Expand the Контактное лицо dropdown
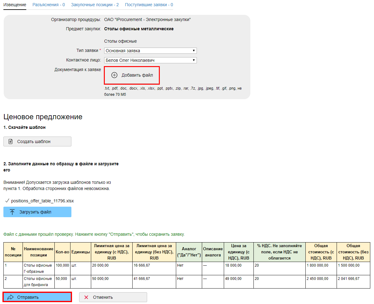The height and width of the screenshot is (304, 374). point(150,60)
